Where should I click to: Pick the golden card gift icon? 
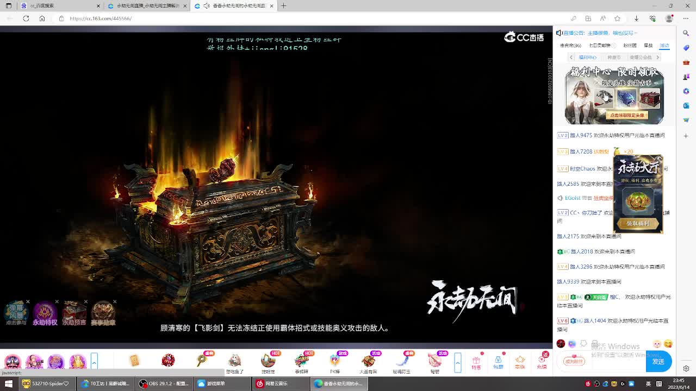134,360
